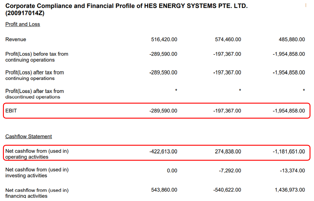Click the financing cashflow value 543,860.00
The image size is (314, 201).
[164, 190]
